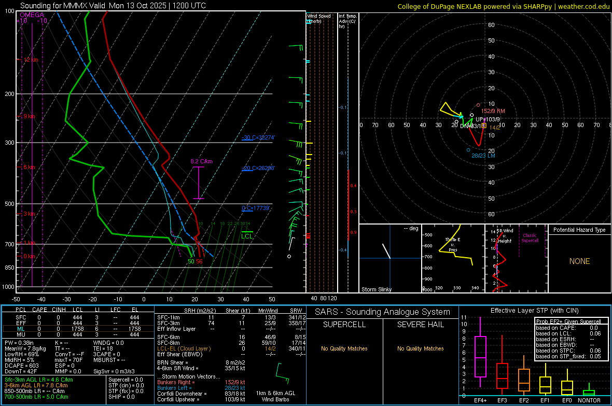Viewport: 612px width, 406px height.
Task: Click the Corfidi Downshear row
Action: [x=201, y=394]
